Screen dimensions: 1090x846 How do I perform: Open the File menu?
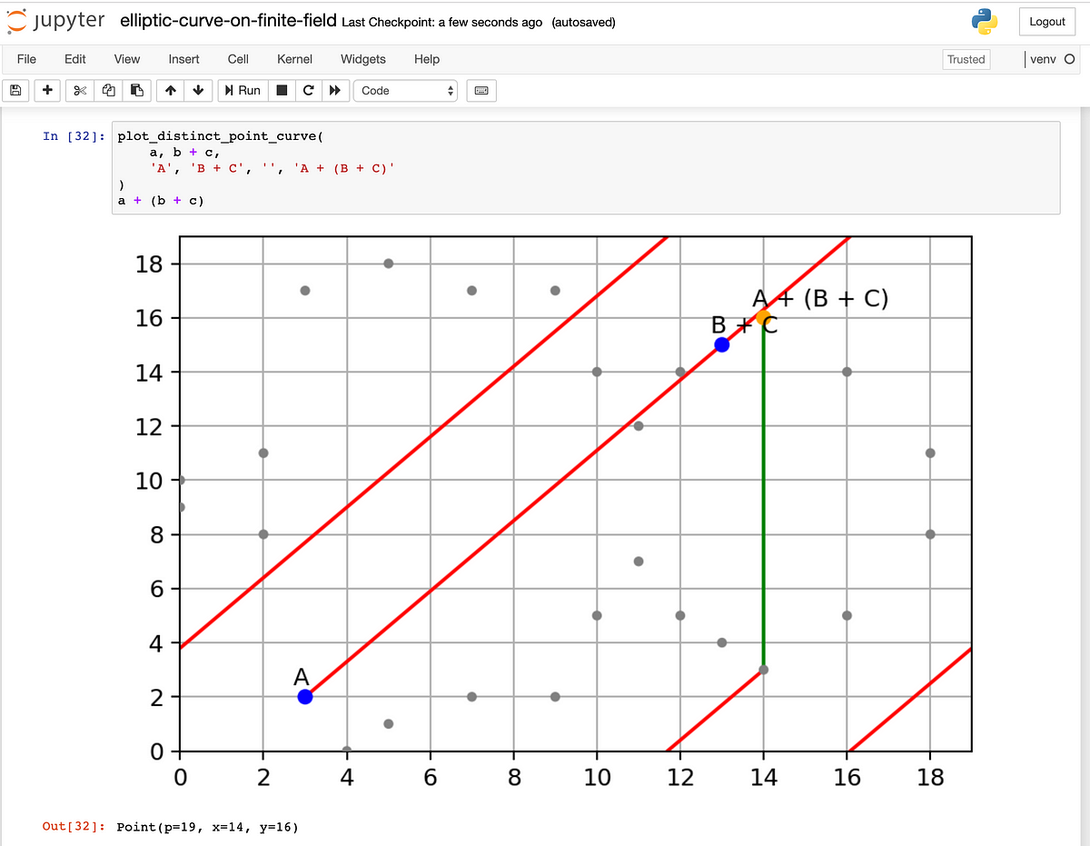26,59
